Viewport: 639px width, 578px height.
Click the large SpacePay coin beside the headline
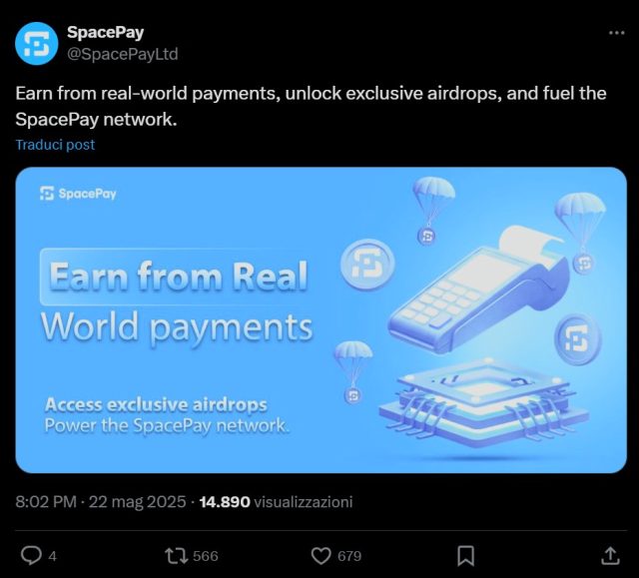coord(367,264)
